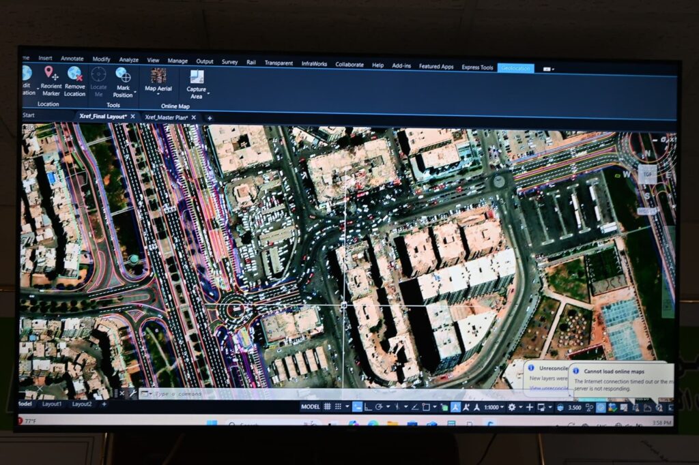Image resolution: width=699 pixels, height=465 pixels.
Task: Click the ViewCube TOP face
Action: [x=647, y=174]
